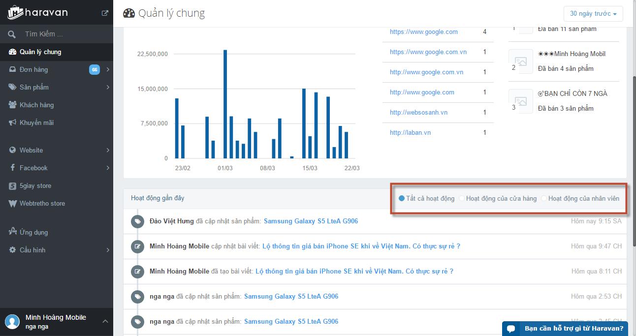Screen dimensions: 636x336
Task: Click the chat bubble support icon
Action: coord(511,329)
